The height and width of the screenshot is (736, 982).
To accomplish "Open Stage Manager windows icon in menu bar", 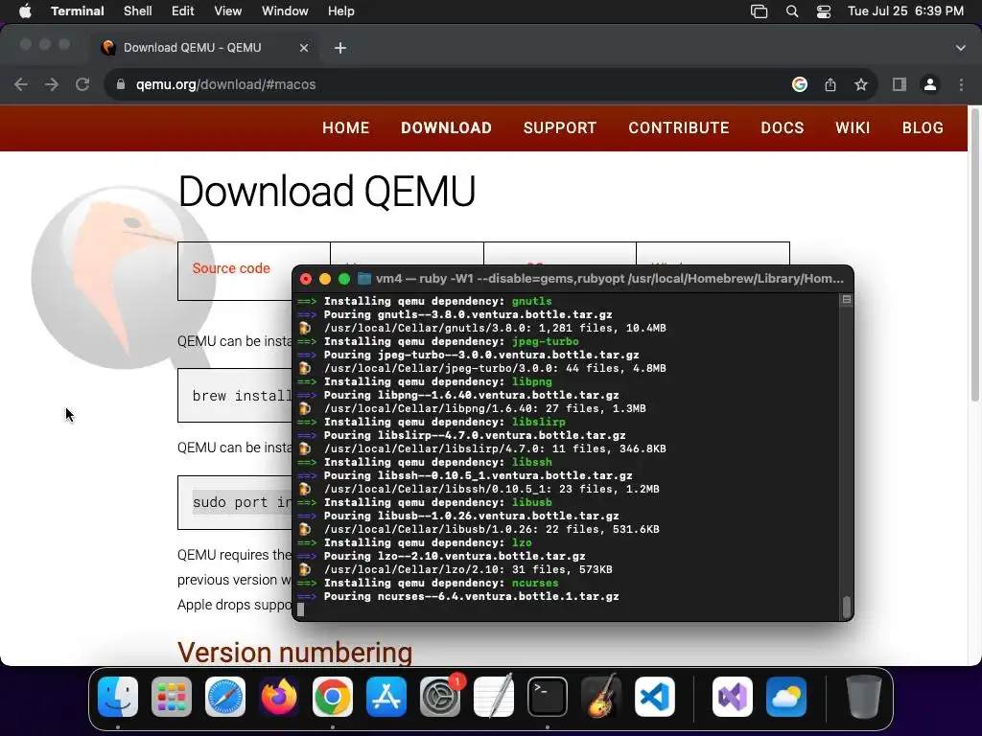I will 760,11.
